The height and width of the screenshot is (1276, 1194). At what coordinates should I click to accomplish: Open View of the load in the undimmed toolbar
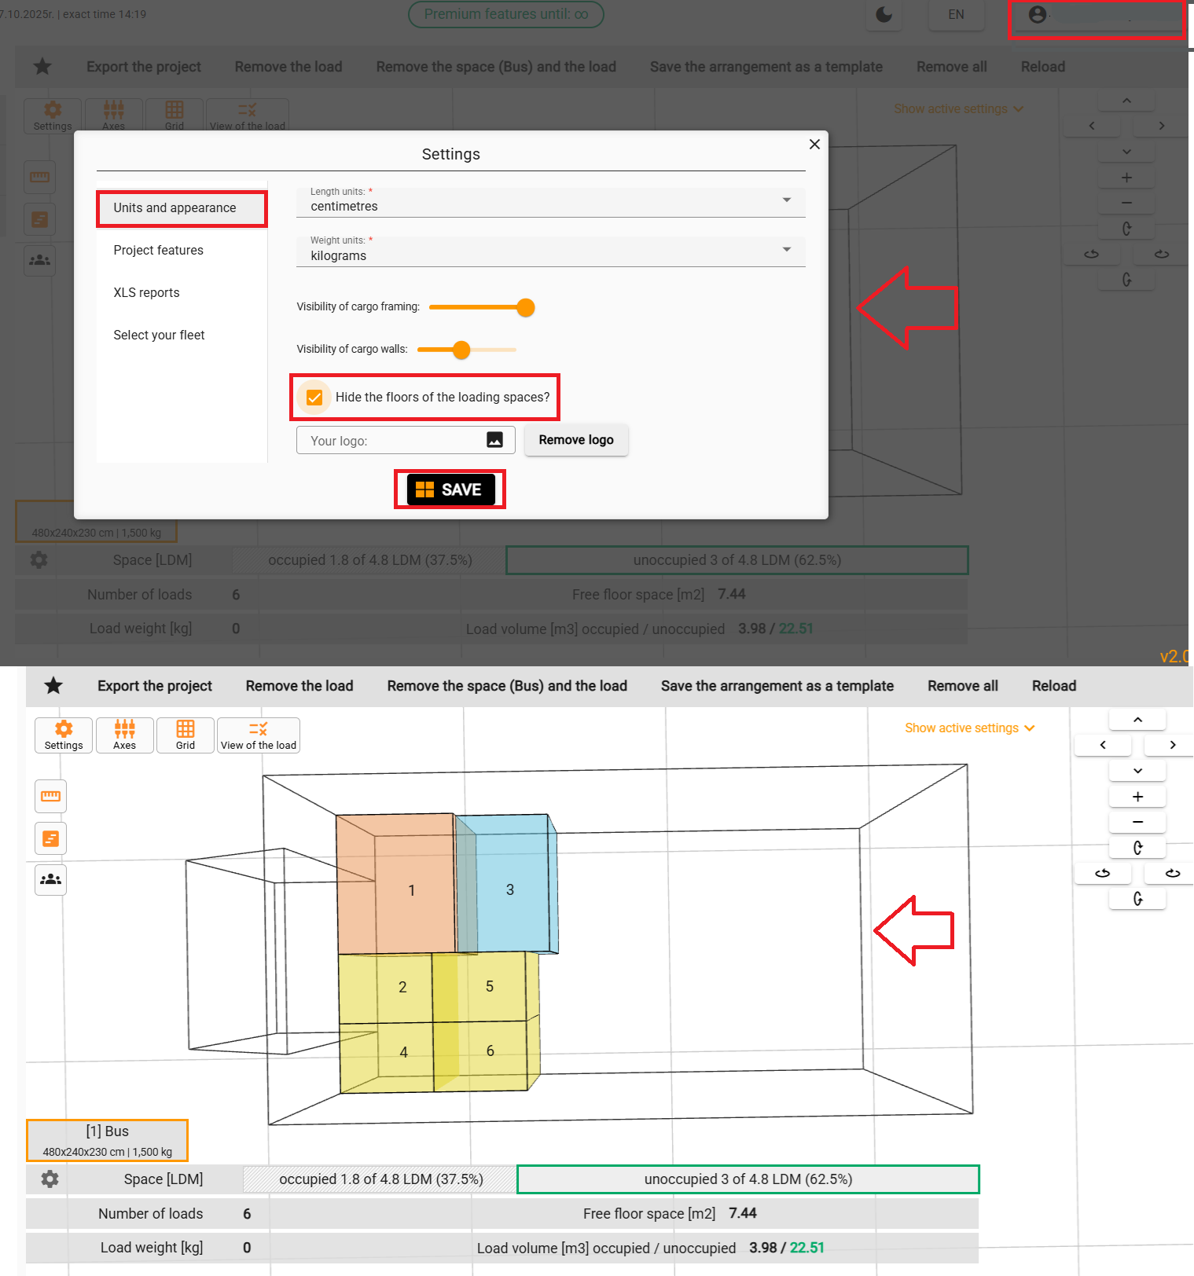click(x=258, y=735)
